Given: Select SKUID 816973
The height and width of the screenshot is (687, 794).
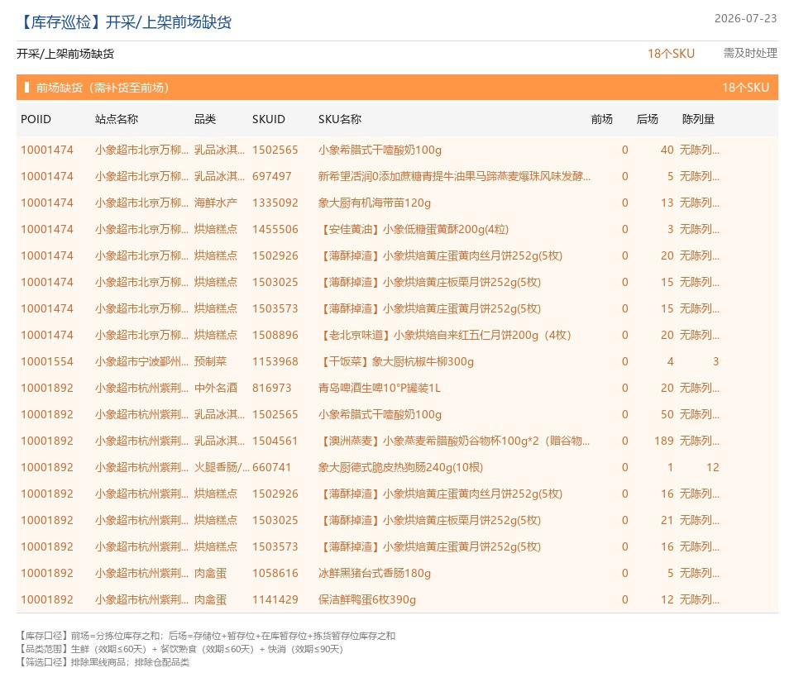Looking at the screenshot, I should point(272,389).
